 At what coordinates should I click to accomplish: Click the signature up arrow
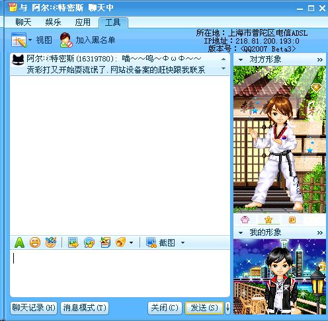coord(224,59)
